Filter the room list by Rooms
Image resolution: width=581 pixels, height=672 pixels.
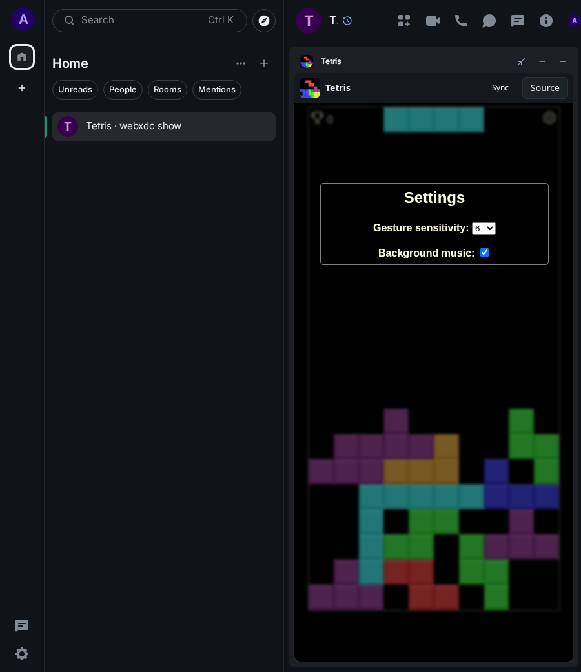pos(167,90)
